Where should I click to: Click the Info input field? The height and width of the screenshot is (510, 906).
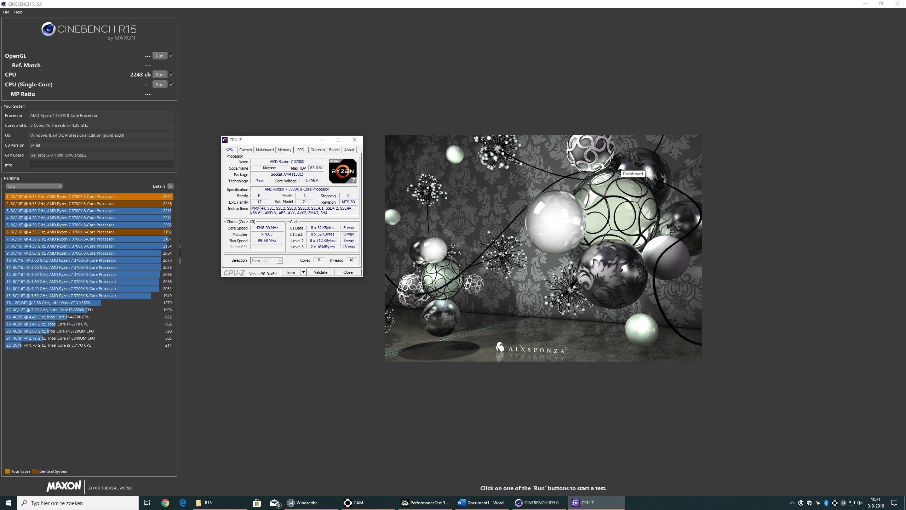click(x=101, y=165)
